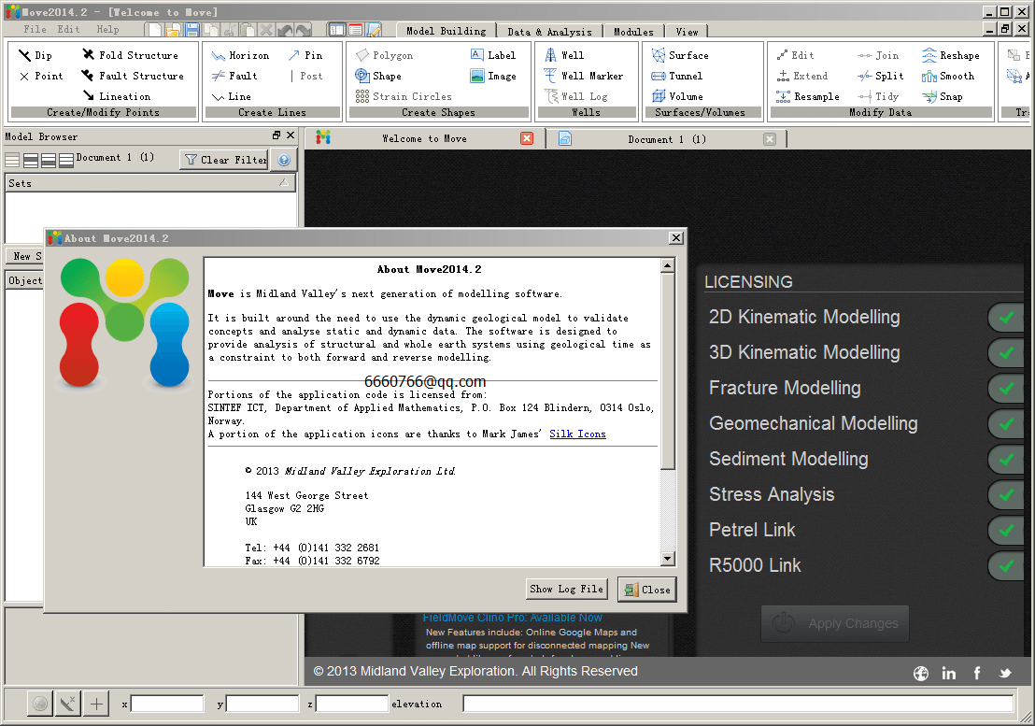
Task: Click Show Log File button
Action: (566, 589)
